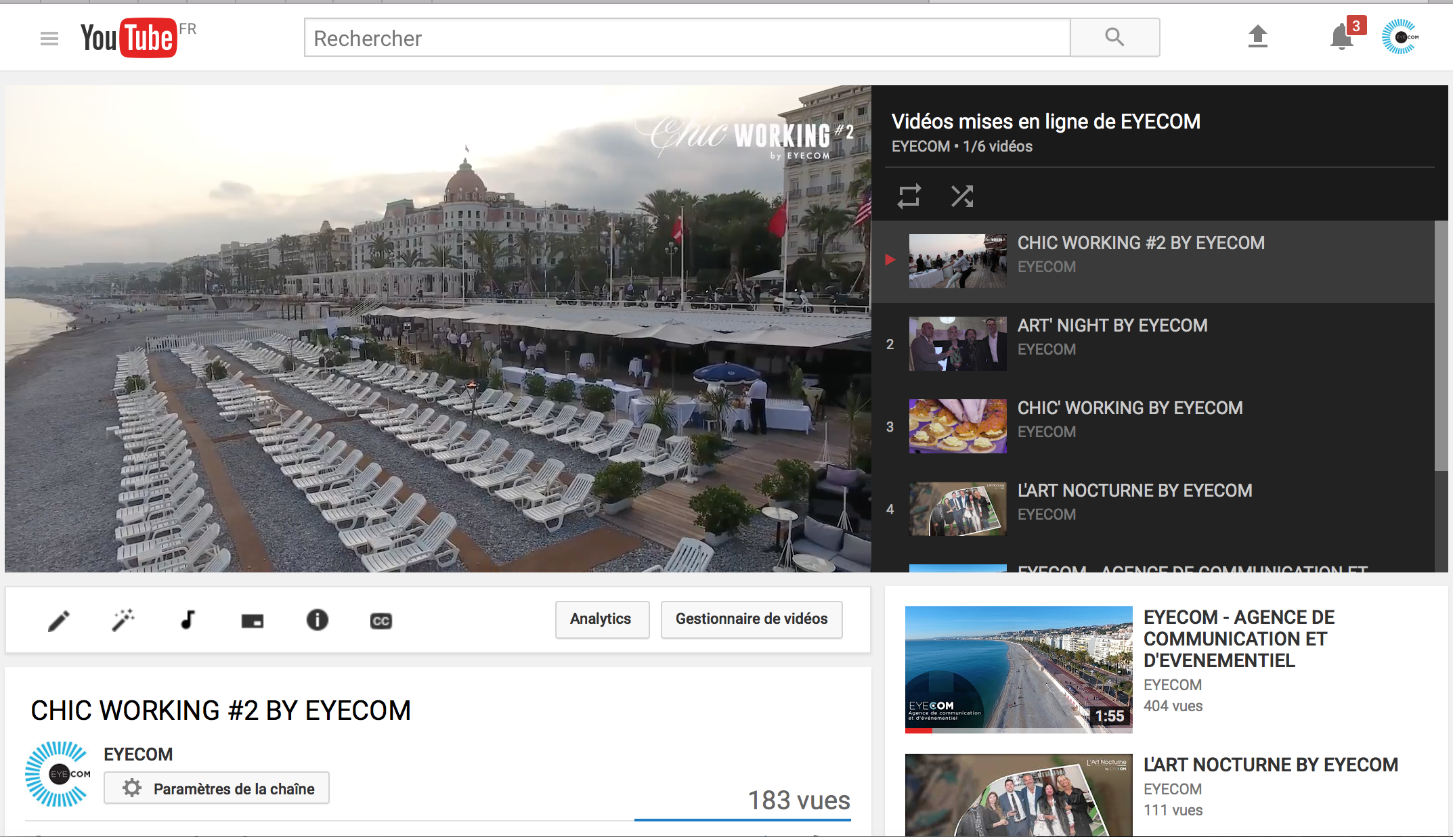Click EYECOM uploader under suggested 111 vues video
The height and width of the screenshot is (837, 1453).
click(x=1173, y=789)
